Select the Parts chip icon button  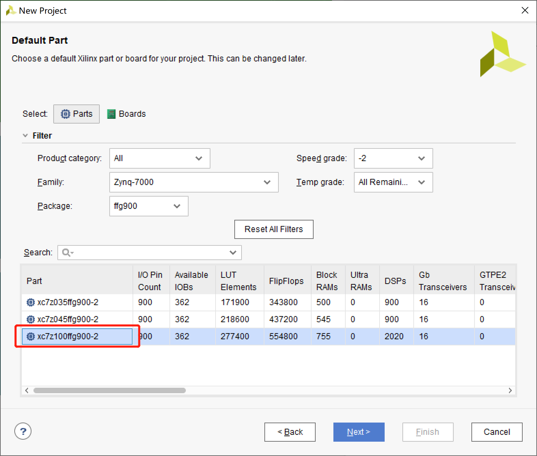click(77, 114)
